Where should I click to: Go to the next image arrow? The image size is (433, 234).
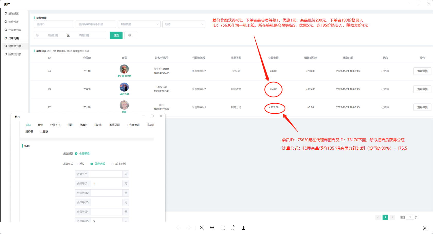coord(189,228)
